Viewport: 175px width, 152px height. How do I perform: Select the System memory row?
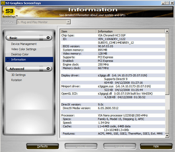113,50
